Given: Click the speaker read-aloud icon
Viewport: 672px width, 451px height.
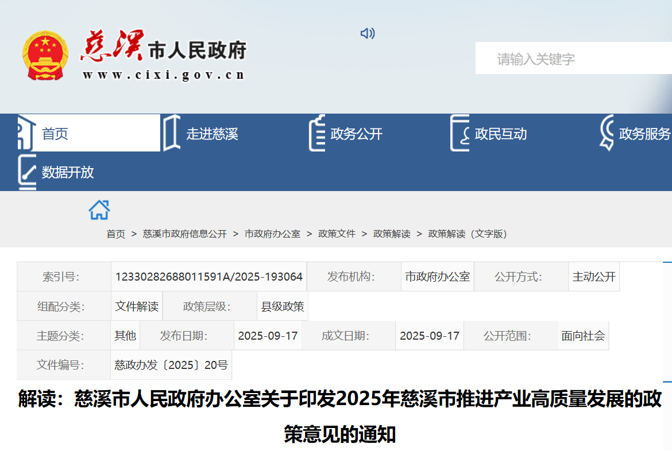Looking at the screenshot, I should point(368,34).
